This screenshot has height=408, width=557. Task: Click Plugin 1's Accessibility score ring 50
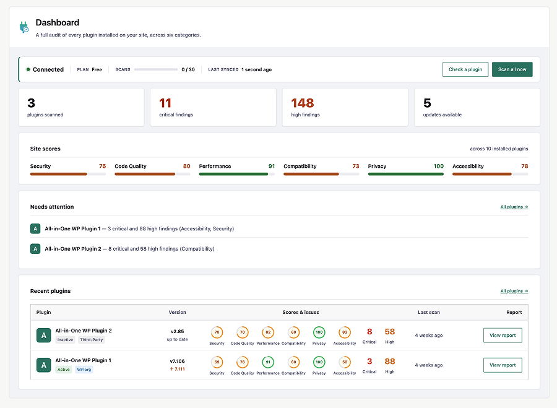coord(345,362)
